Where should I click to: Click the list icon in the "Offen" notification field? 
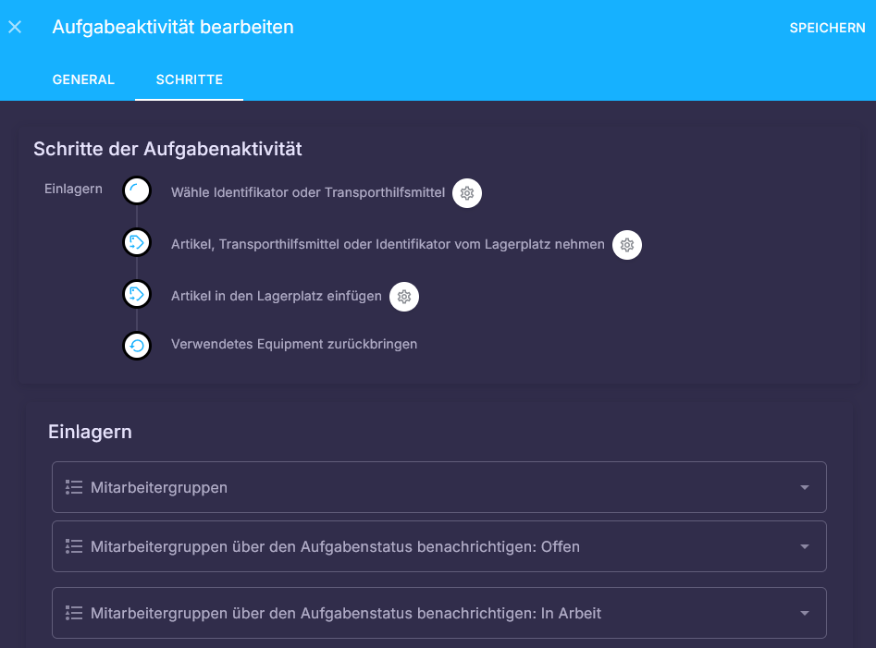73,545
